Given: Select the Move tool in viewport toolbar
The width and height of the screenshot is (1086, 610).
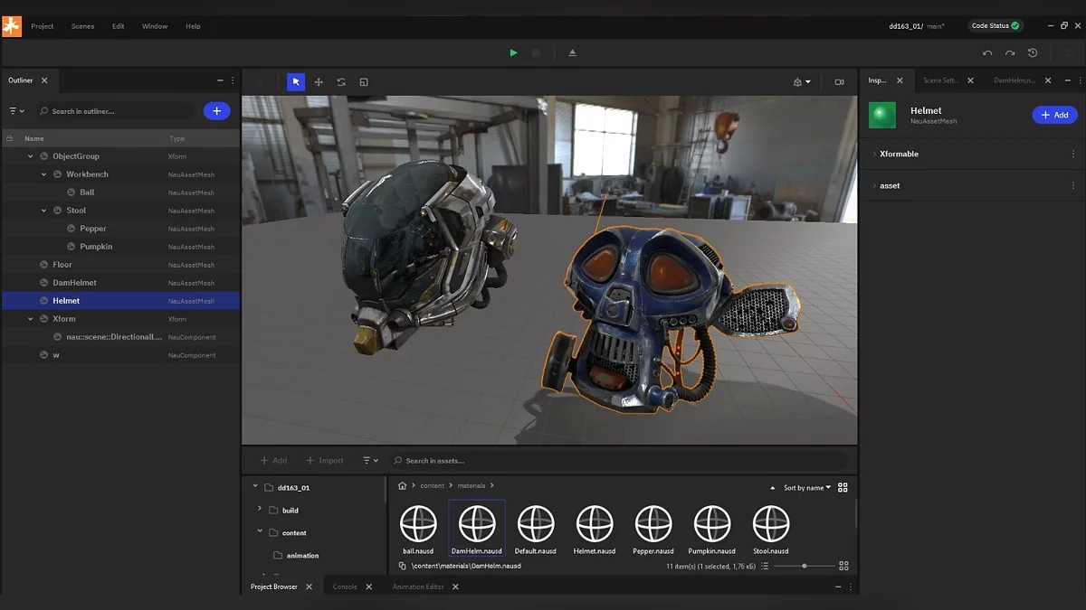Looking at the screenshot, I should 319,82.
